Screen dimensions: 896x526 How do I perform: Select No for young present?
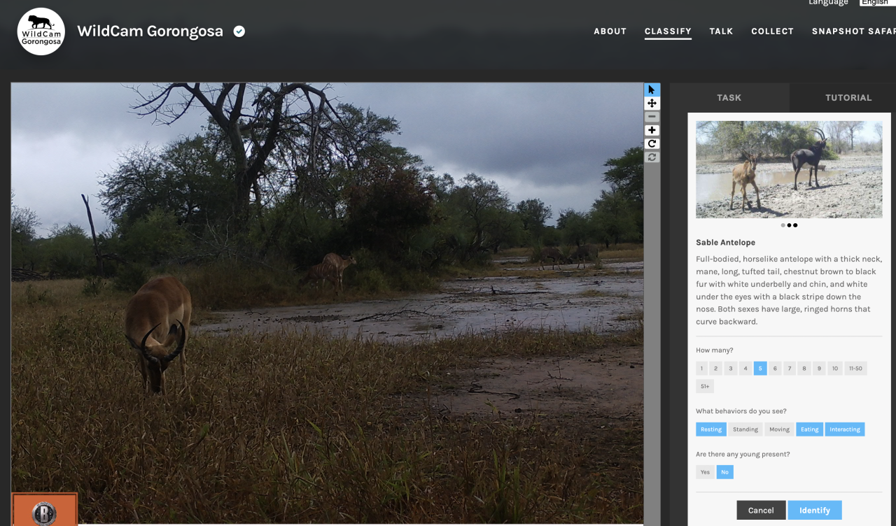tap(724, 472)
